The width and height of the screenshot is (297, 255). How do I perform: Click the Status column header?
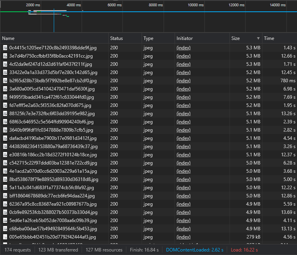click(x=116, y=38)
